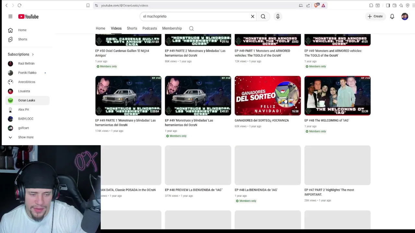This screenshot has height=233, width=415.
Task: Open title EP #48 La BIENVENIDA de 'IAG'
Action: pos(256,190)
